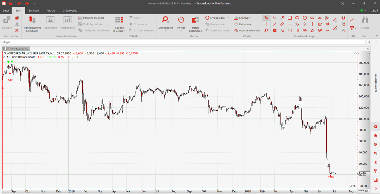Image resolution: width=380 pixels, height=194 pixels.
Task: Switch to the Einfügen ribbon tab
Action: click(x=34, y=11)
